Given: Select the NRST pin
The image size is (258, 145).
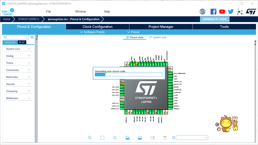Looking at the screenshot, I should pos(122,84).
